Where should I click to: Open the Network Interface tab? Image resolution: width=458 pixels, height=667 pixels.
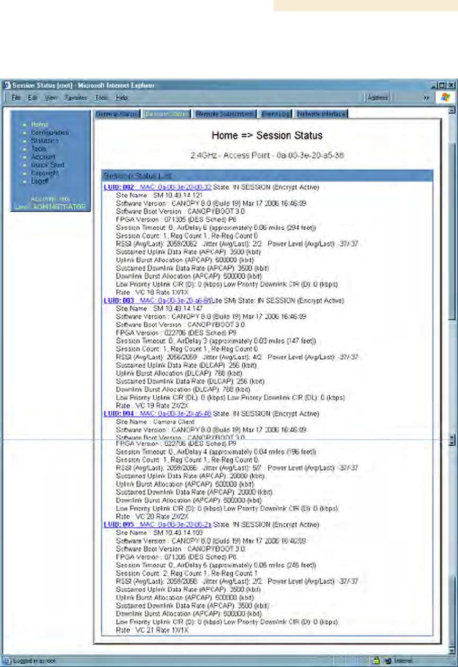(321, 114)
